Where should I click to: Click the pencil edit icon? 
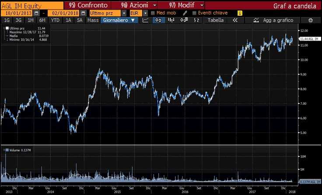point(185,13)
